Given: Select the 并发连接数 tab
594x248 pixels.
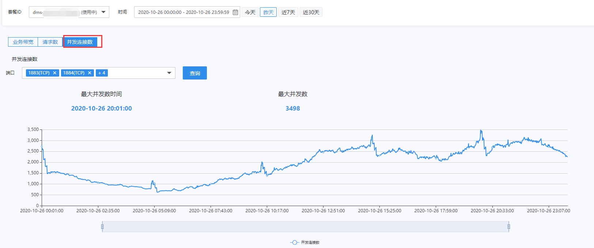Looking at the screenshot, I should click(x=80, y=42).
